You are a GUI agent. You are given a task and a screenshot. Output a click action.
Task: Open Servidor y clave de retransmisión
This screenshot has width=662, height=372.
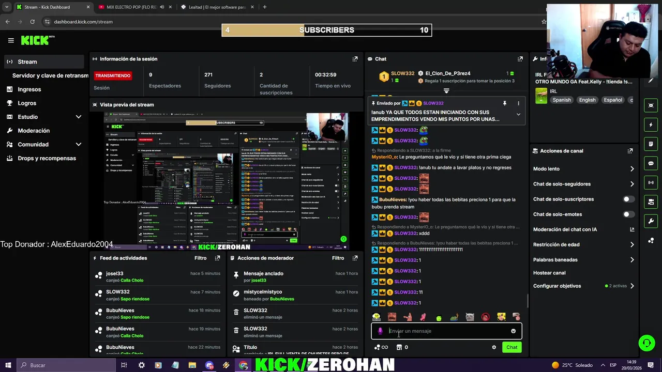50,75
